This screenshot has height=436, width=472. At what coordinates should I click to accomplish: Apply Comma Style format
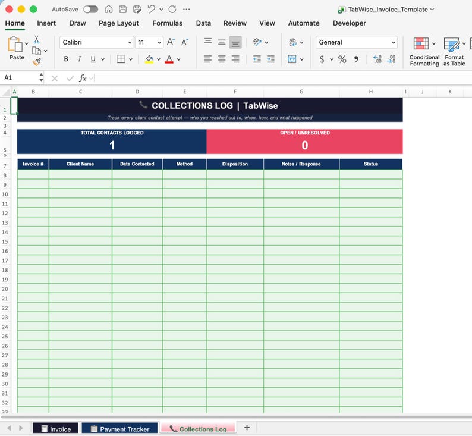point(356,59)
